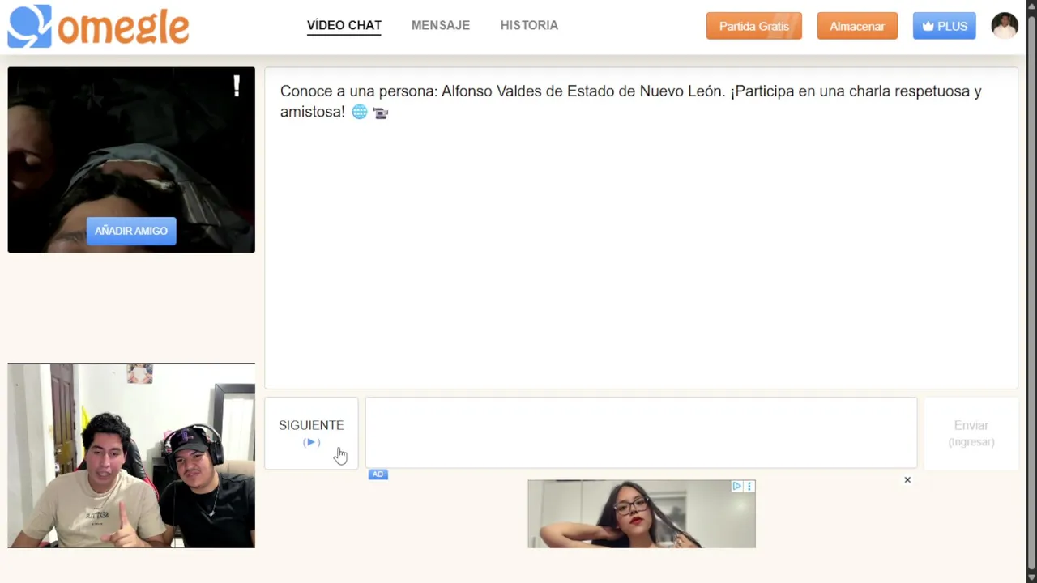Screen dimensions: 1037x583
Task: Click the Partida Gratis button
Action: (x=754, y=26)
